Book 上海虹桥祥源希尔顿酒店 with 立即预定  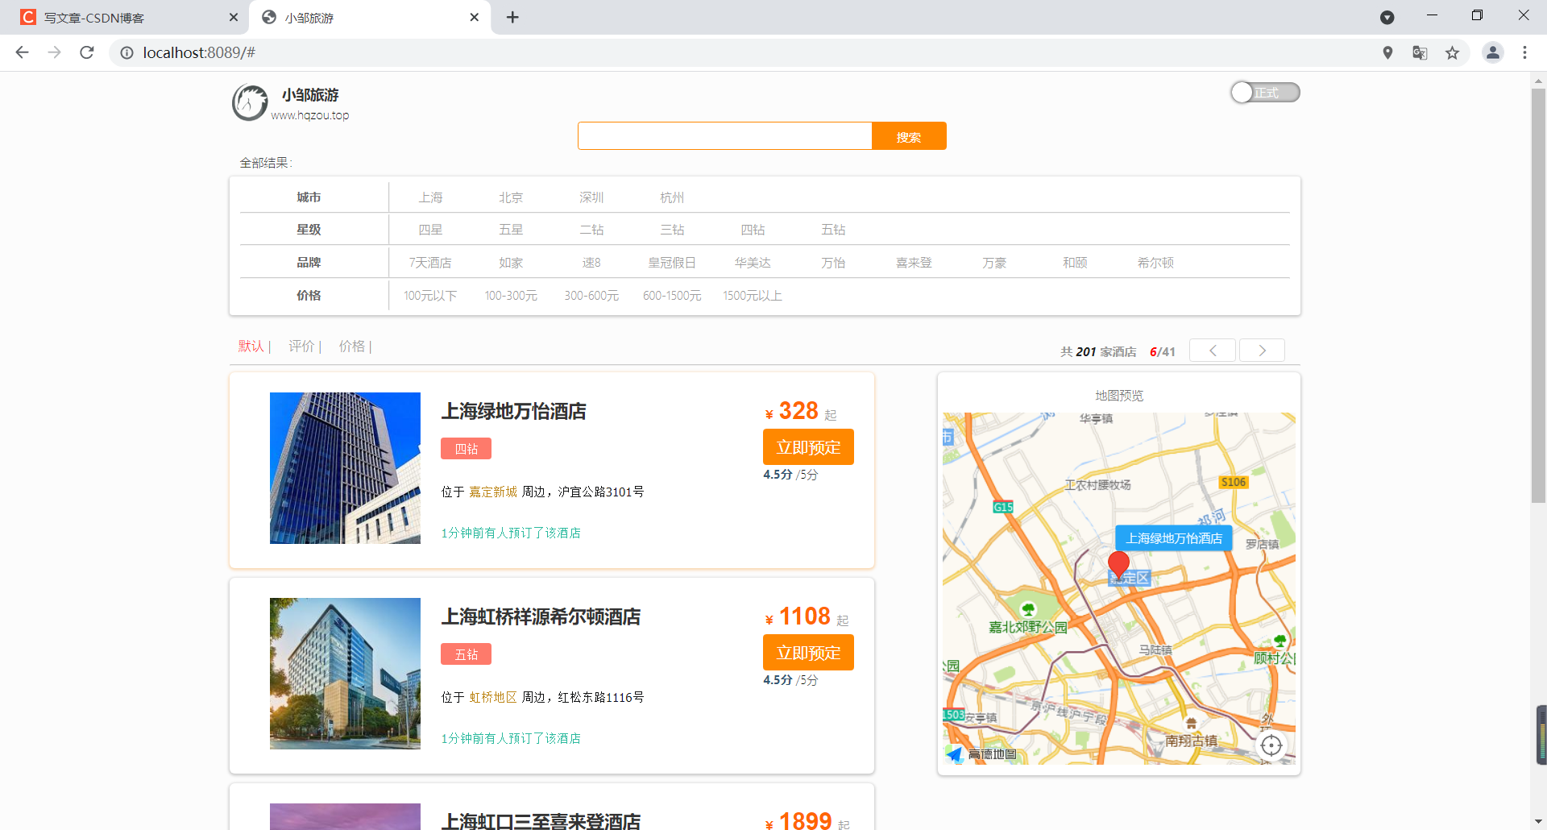(808, 653)
